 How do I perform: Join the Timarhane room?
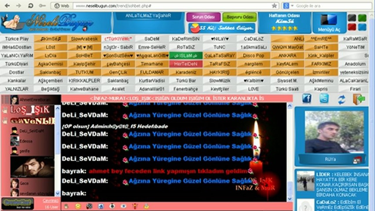(152, 64)
